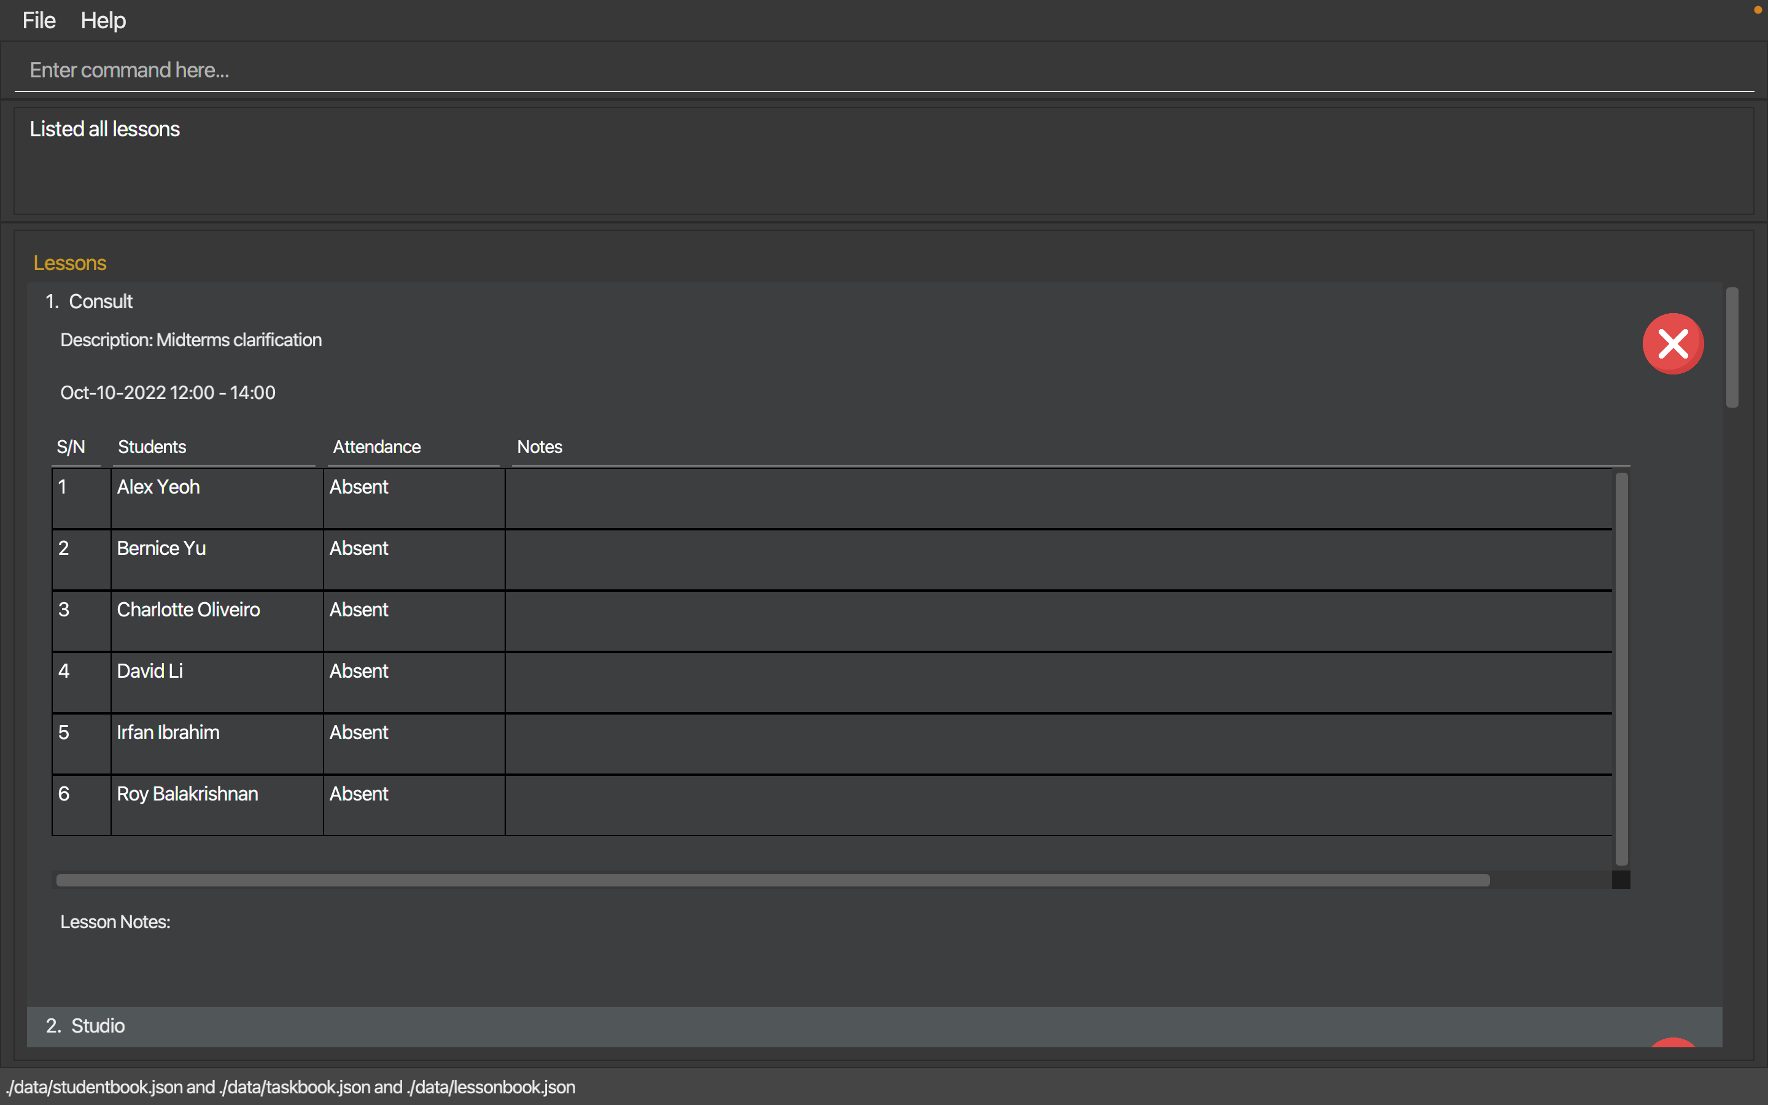
Task: Click the student table's vertical scrollbar
Action: click(x=1621, y=669)
